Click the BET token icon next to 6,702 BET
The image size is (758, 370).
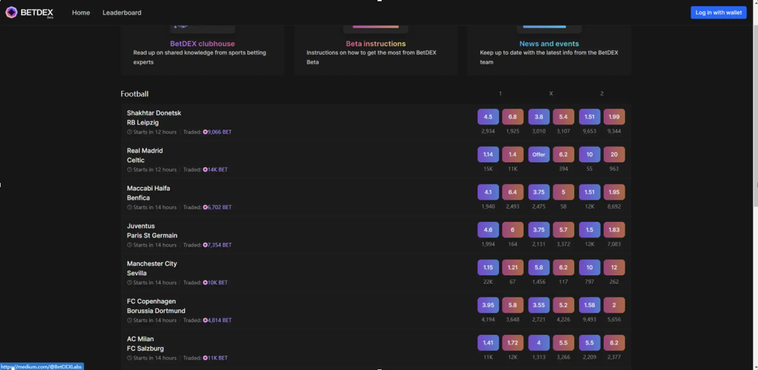click(205, 207)
